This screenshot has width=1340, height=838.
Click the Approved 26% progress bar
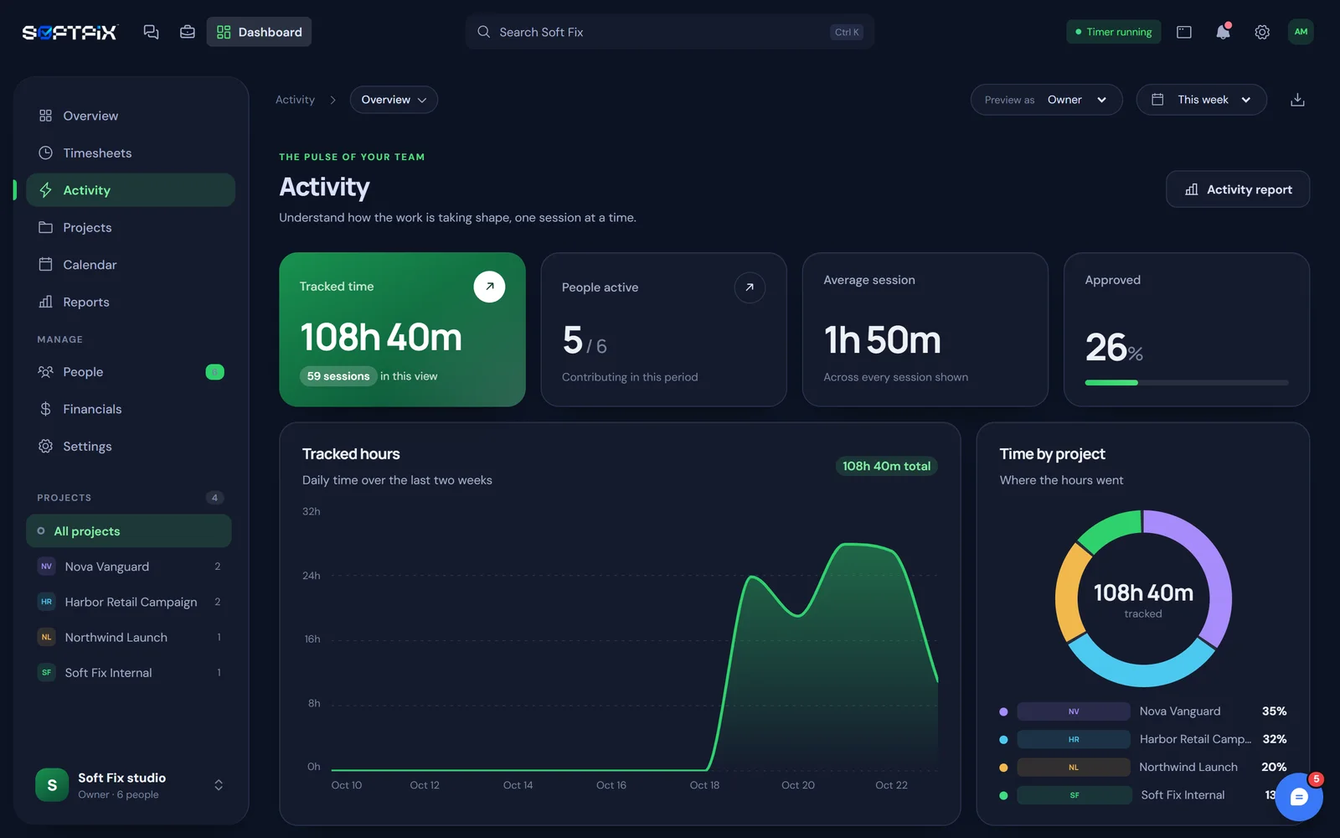pos(1187,383)
